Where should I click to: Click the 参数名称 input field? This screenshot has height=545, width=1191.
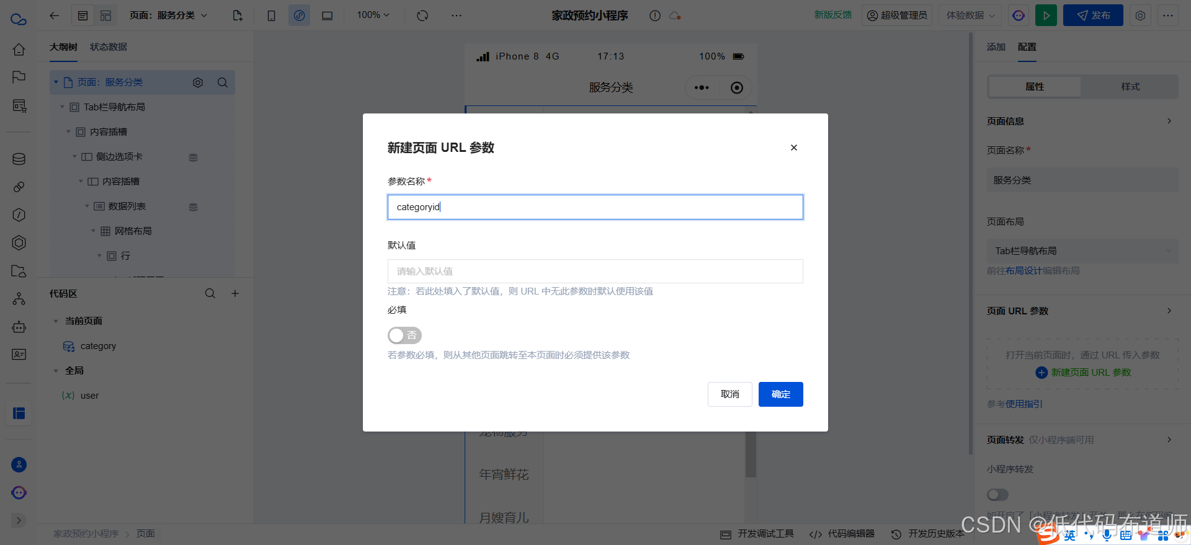click(x=595, y=207)
